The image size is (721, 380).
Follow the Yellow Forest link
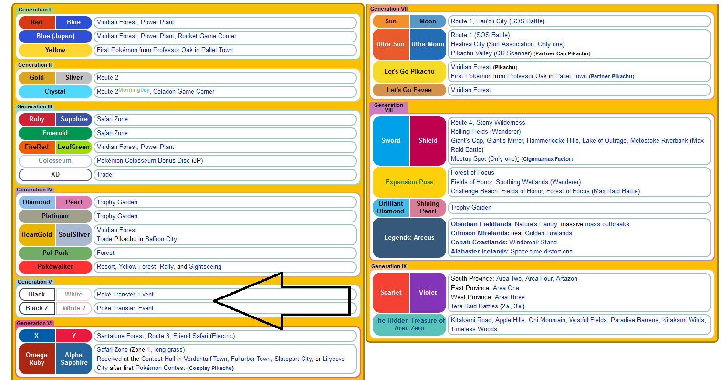pos(137,267)
